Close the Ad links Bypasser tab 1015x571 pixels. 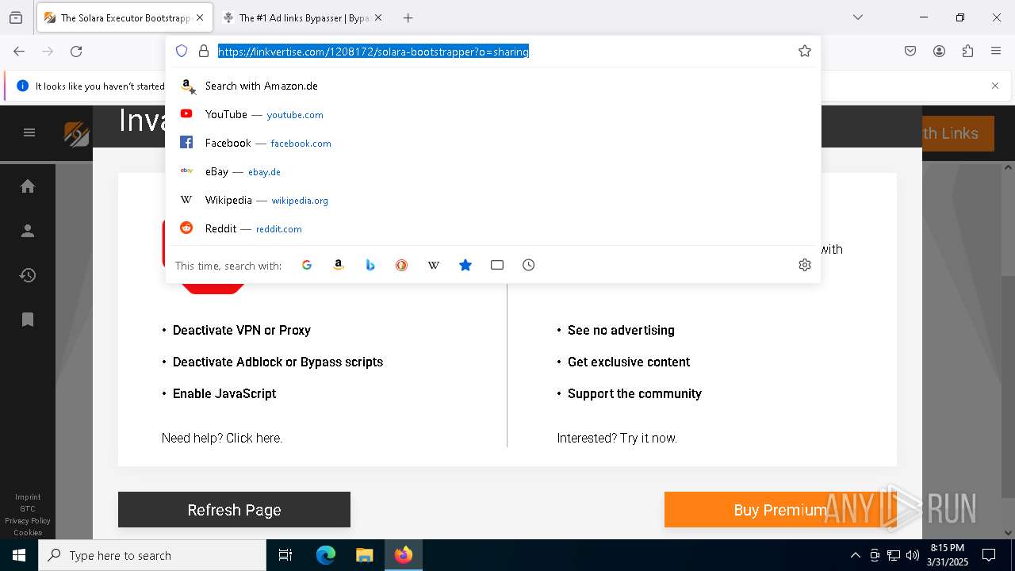(377, 17)
